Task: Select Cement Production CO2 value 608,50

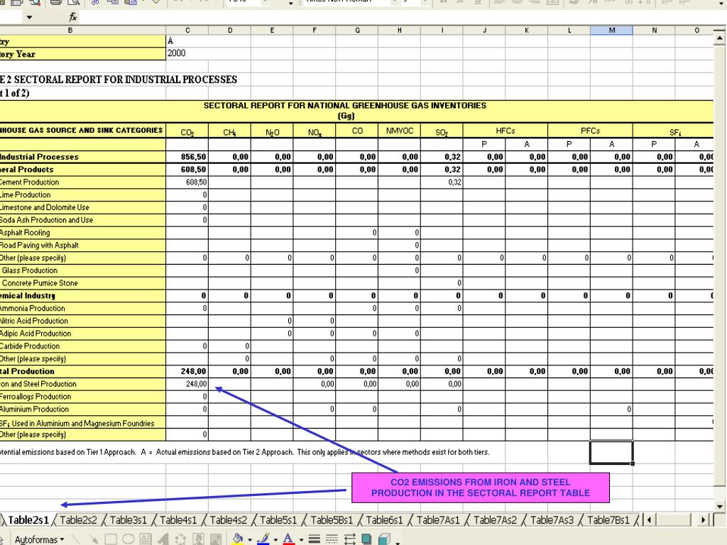Action: tap(187, 182)
